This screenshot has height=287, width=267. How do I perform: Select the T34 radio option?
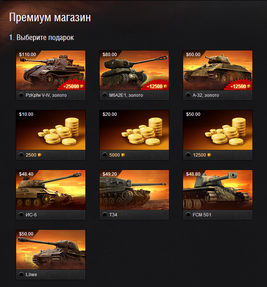(105, 215)
